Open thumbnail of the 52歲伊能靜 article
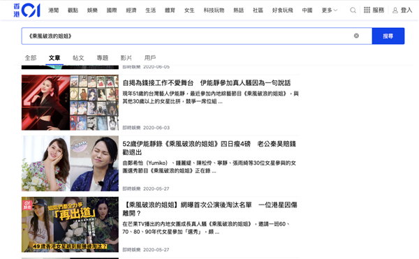Image resolution: width=419 pixels, height=259 pixels. [x=70, y=163]
